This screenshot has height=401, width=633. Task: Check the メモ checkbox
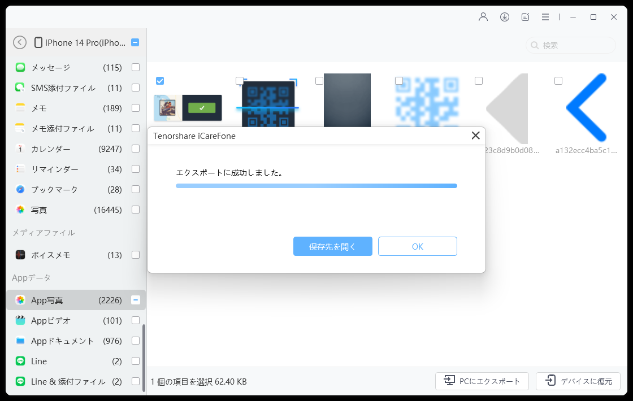(136, 108)
